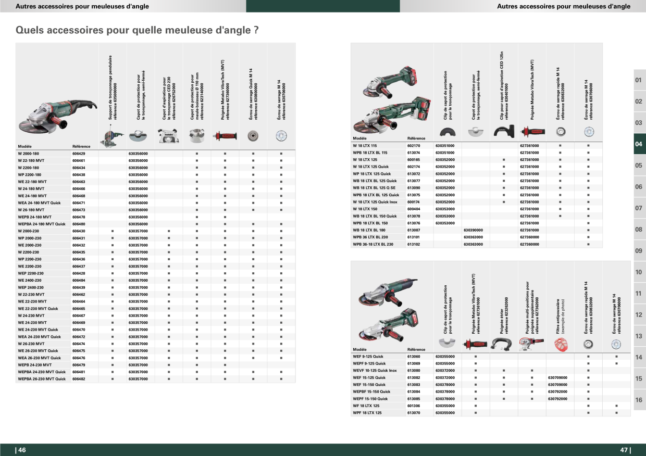
Task: Click left page header "Autres accessoires pour meuleuses d'angle"
Action: click(82, 6)
